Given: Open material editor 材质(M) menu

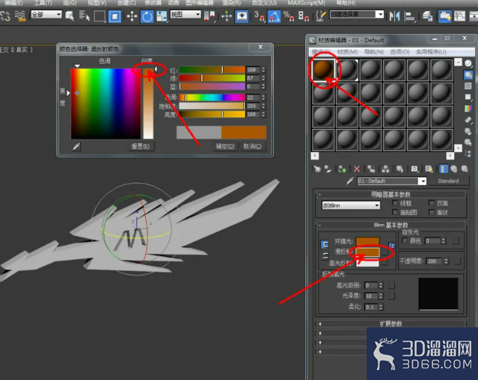Looking at the screenshot, I should coord(347,52).
